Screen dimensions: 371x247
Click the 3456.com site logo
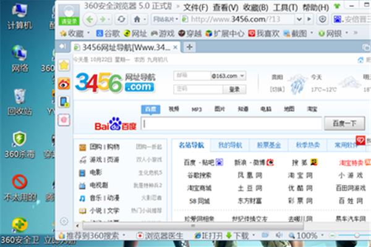pos(116,83)
